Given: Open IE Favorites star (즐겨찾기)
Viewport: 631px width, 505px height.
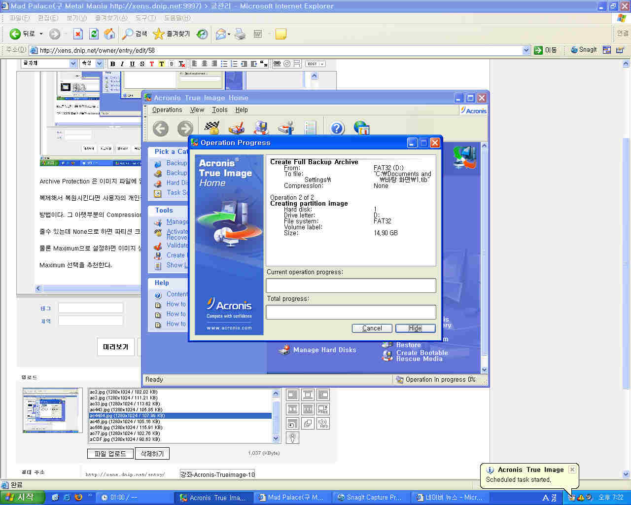Looking at the screenshot, I should pyautogui.click(x=171, y=34).
